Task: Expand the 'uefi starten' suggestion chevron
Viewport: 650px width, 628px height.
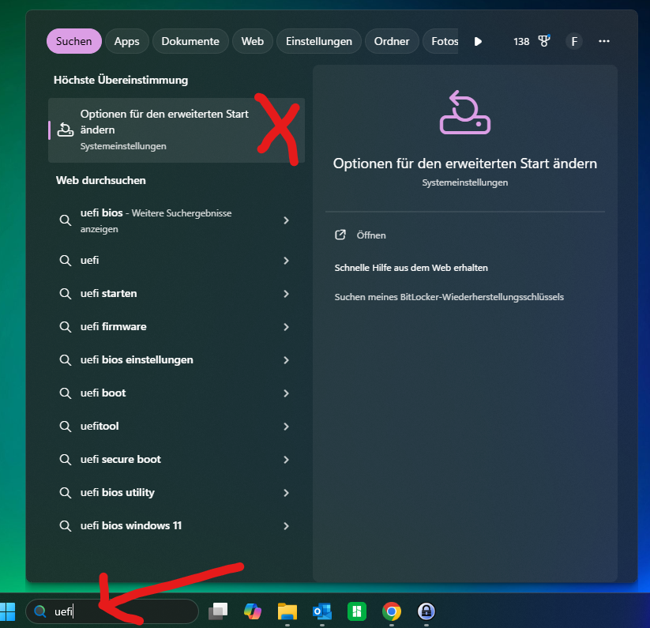Action: coord(286,294)
